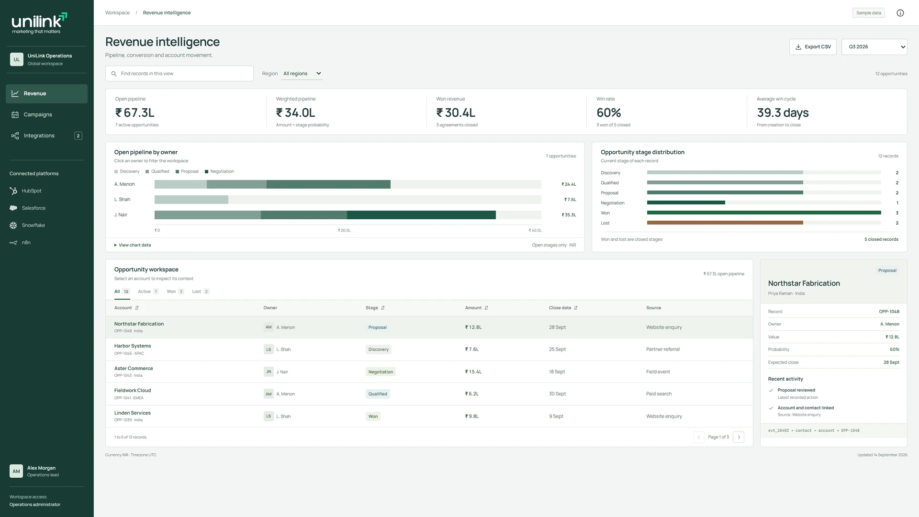
Task: Click the UniLink logo
Action: [x=39, y=23]
